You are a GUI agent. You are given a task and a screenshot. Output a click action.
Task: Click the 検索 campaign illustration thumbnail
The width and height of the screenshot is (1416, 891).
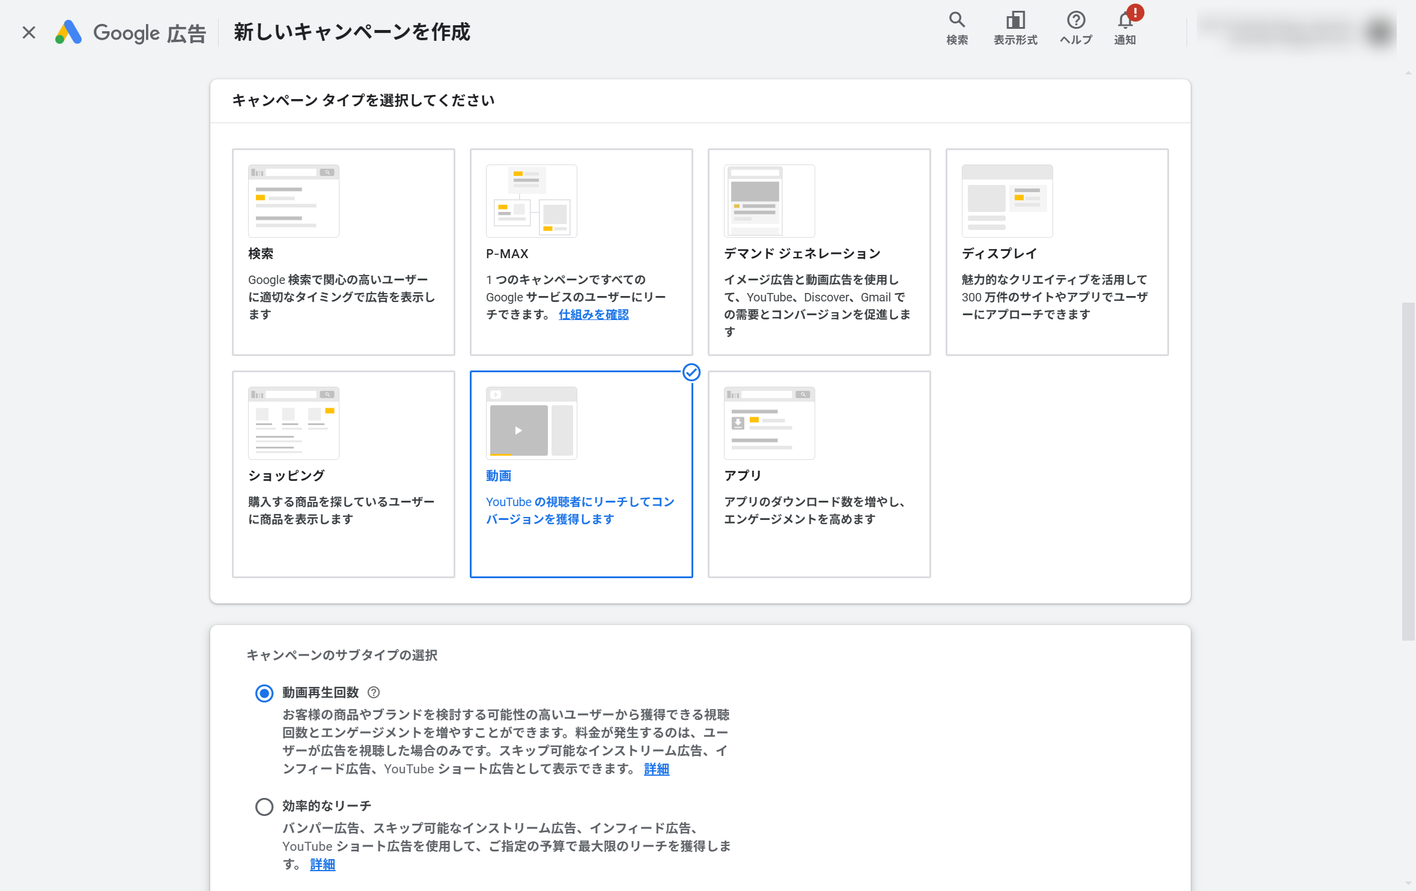[294, 201]
